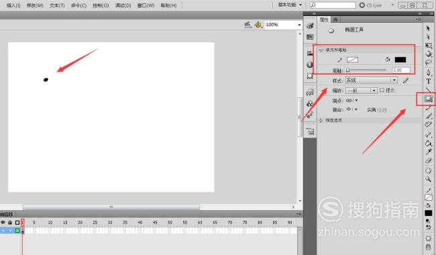This screenshot has height=255, width=436.
Task: Toggle all layers visibility eye icon
Action: pyautogui.click(x=3, y=223)
